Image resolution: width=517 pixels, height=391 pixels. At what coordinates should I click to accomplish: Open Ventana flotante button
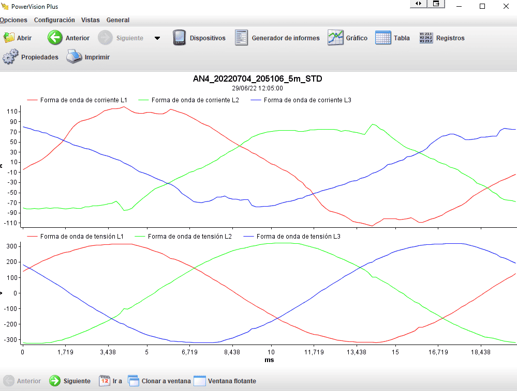click(x=225, y=381)
